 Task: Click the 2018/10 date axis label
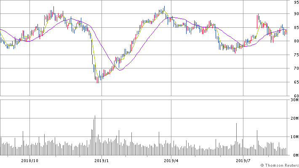[29, 161]
